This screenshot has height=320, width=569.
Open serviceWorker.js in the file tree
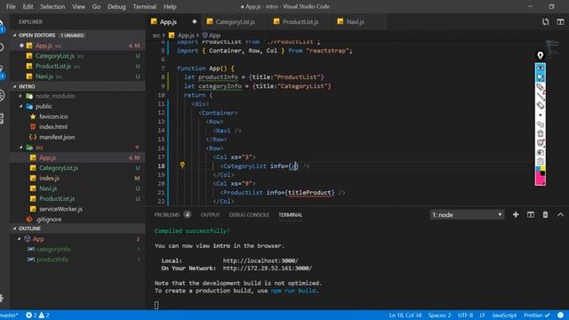60,209
